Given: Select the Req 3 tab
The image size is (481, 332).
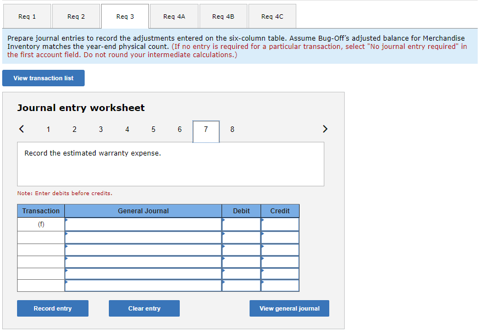Looking at the screenshot, I should (x=125, y=16).
